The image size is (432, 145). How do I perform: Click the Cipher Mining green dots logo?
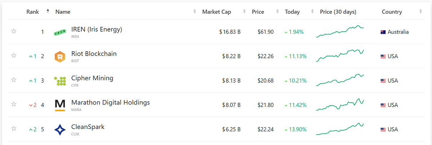(x=60, y=81)
